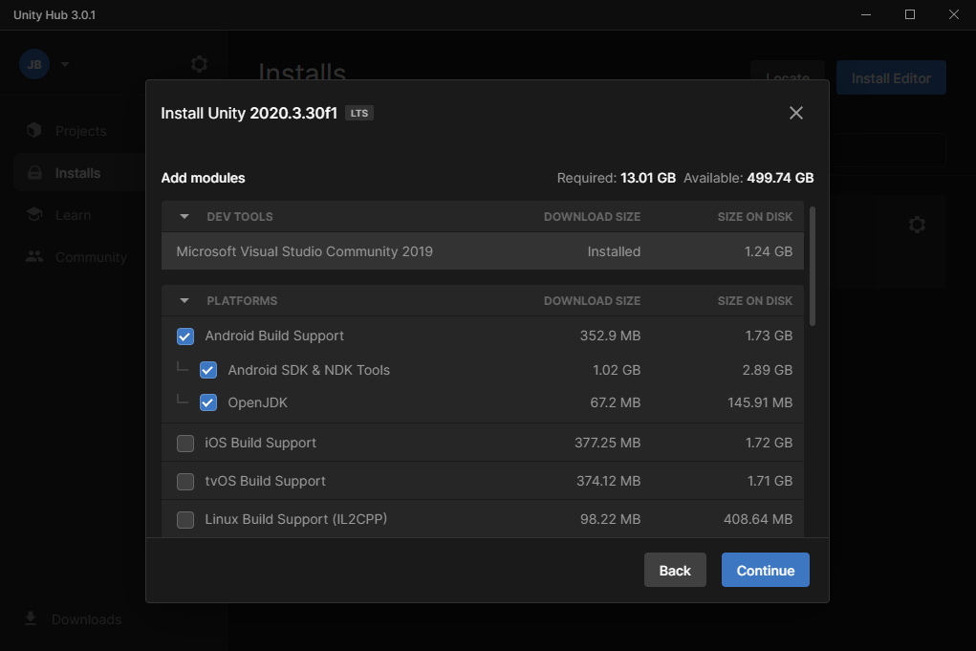Click the 352.9 MB download size
This screenshot has width=976, height=651.
610,336
